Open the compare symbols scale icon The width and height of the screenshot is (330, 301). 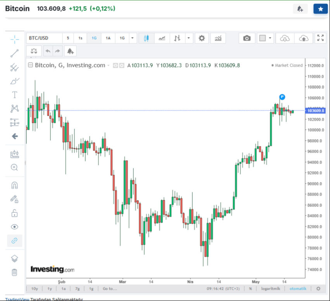click(x=34, y=51)
